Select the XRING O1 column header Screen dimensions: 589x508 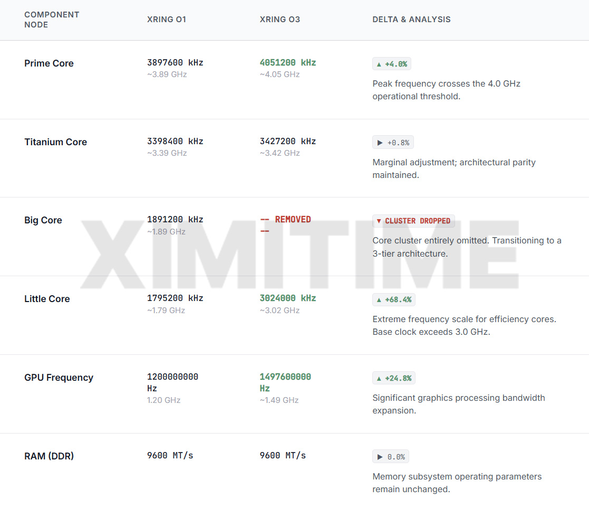tap(167, 20)
